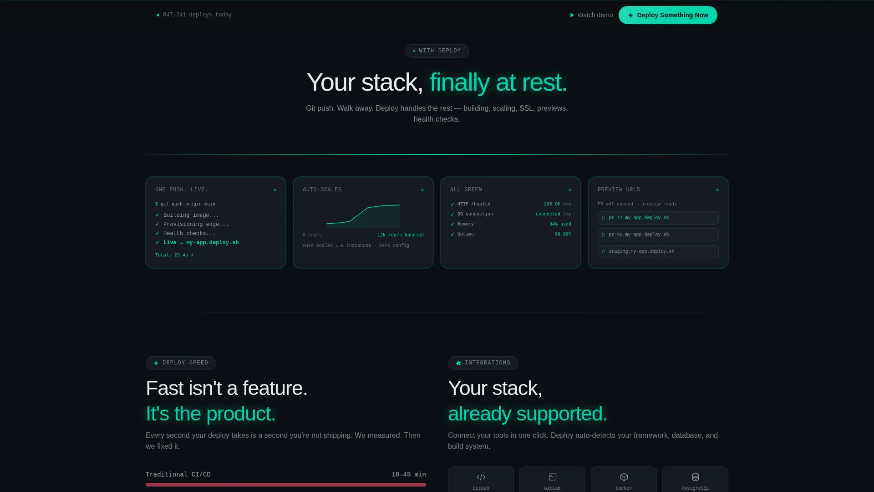
Task: Click checkmark beside HTTP /health
Action: 452,205
